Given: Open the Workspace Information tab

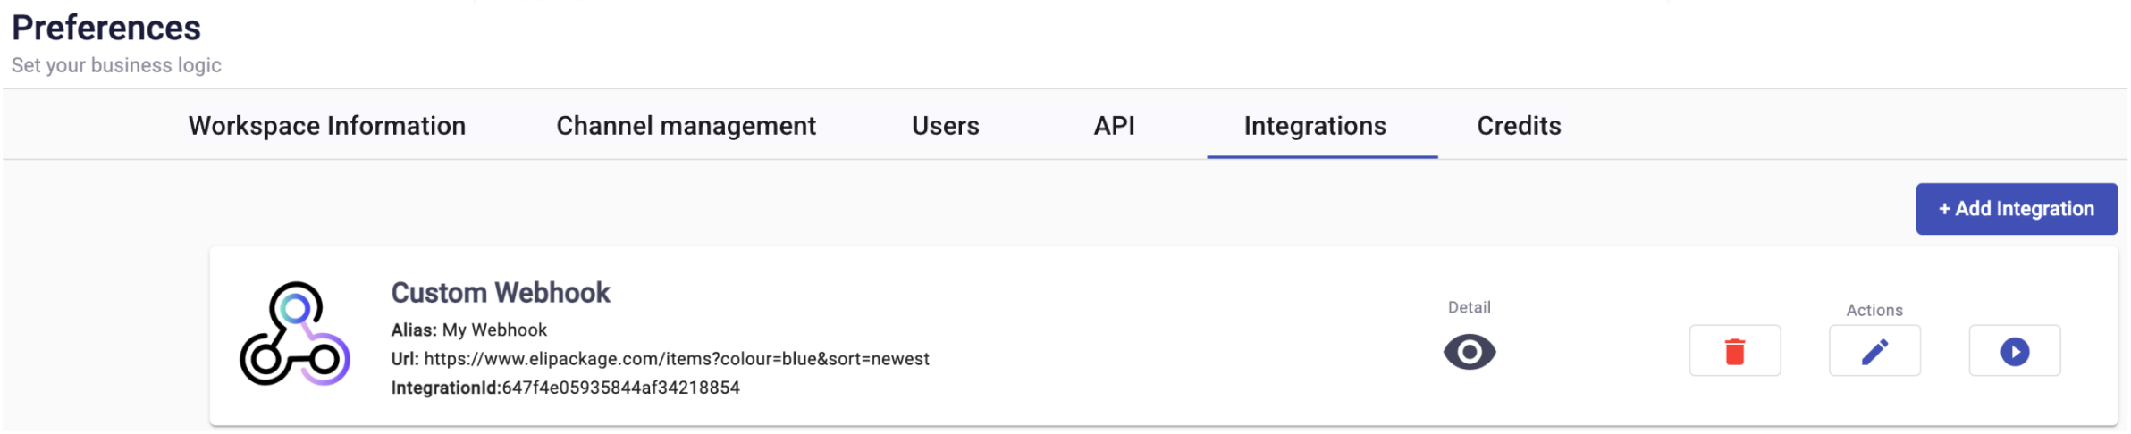Looking at the screenshot, I should coord(327,126).
